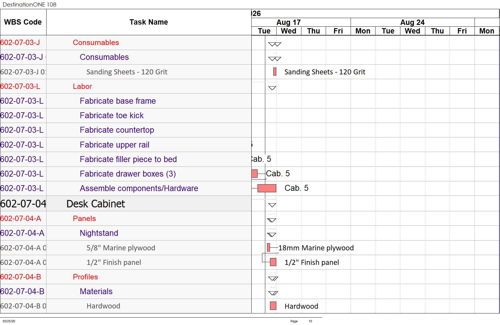Screen dimensions: 500x325
Task: Click the DestinationONE 108 page title
Action: 29,4
